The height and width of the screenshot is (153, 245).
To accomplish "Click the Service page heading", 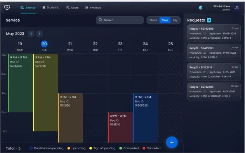I will click(13, 20).
